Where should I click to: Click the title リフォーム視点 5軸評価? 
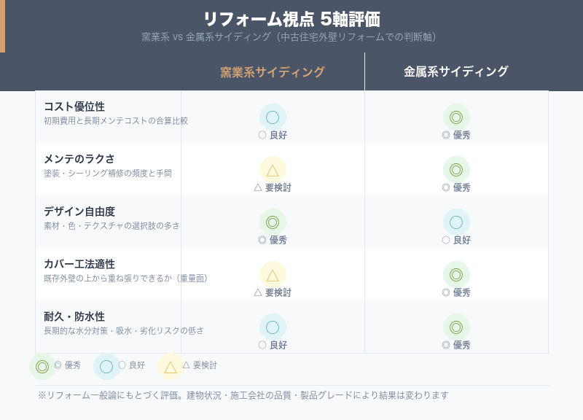(291, 19)
